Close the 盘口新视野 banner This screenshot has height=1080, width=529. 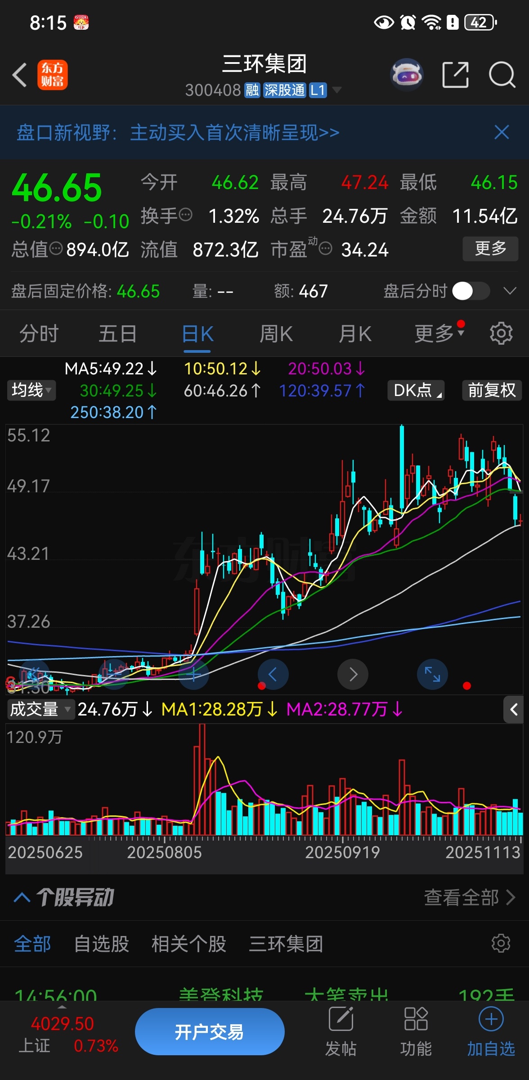[x=502, y=132]
